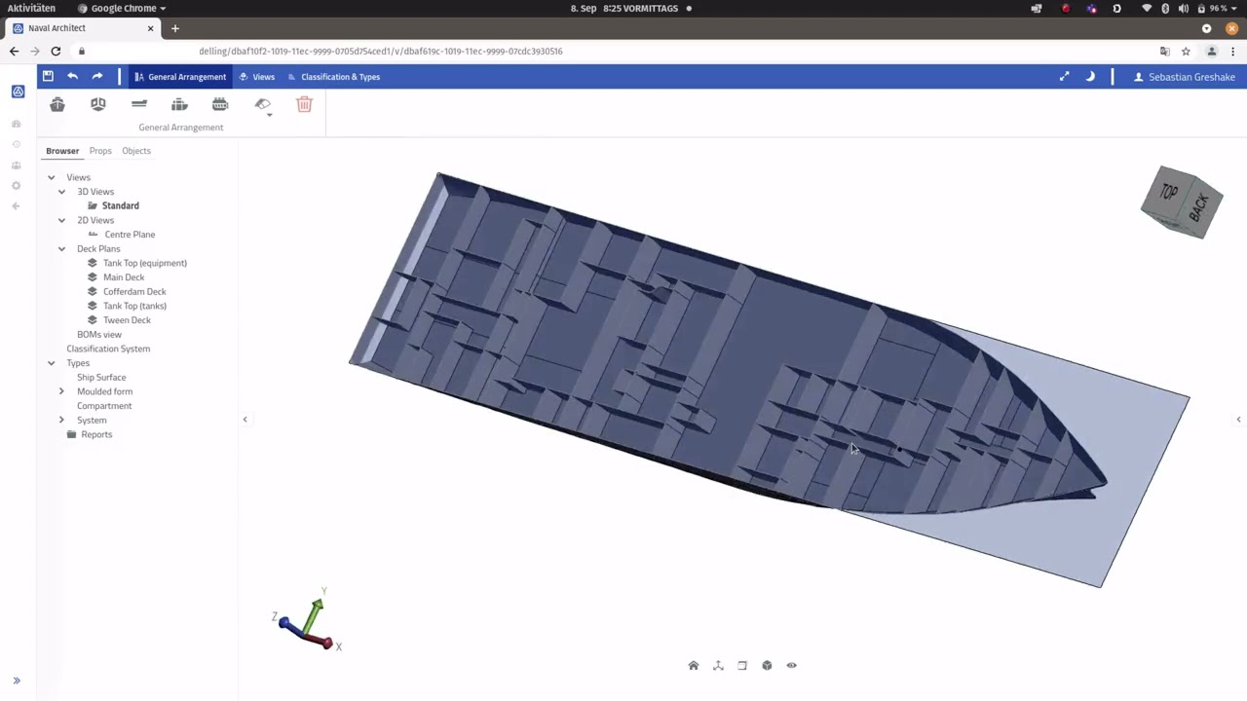
Task: Click the flat deck plane icon
Action: pos(139,104)
